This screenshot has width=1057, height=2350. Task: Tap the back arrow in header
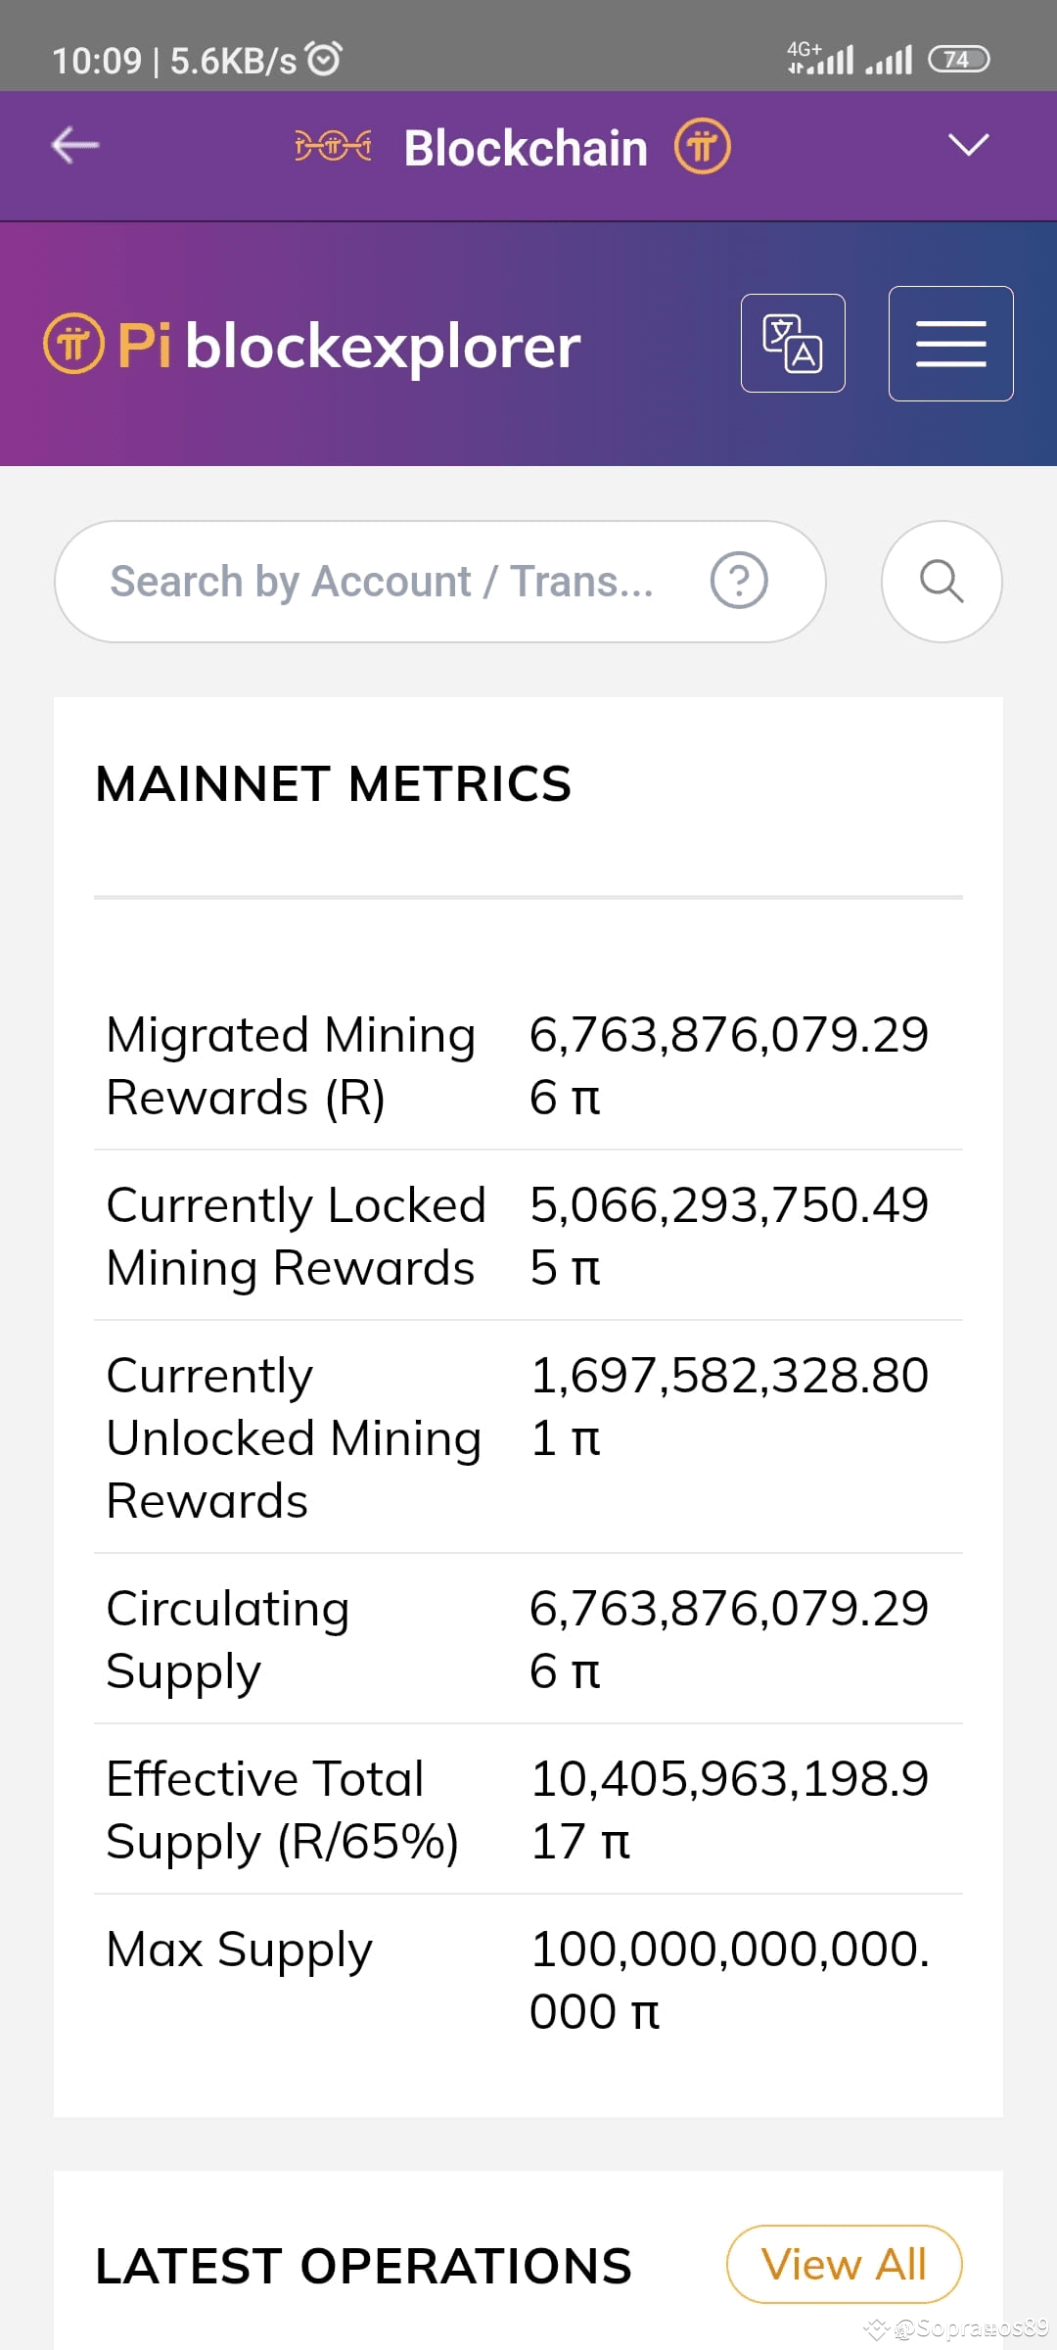[x=75, y=146]
